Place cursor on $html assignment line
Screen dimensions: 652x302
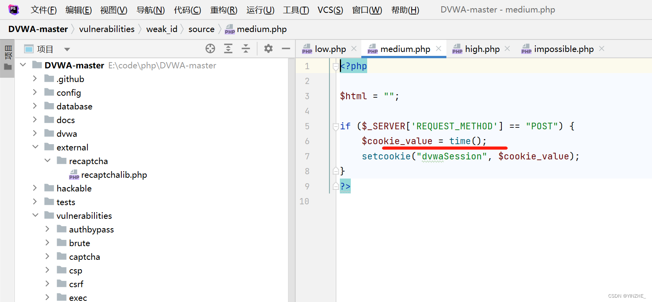pyautogui.click(x=369, y=96)
